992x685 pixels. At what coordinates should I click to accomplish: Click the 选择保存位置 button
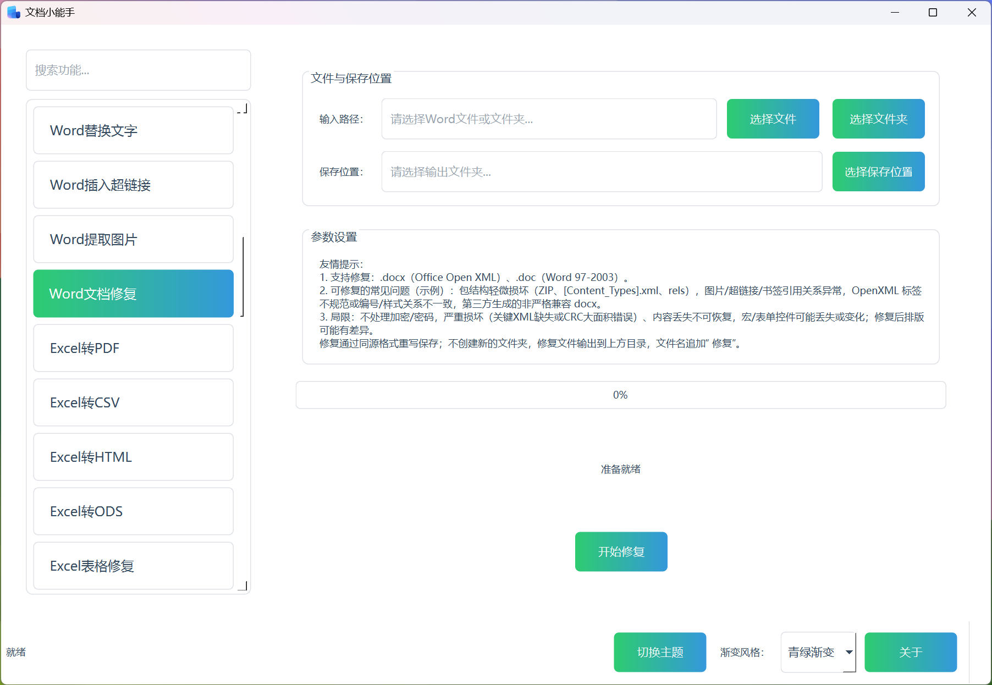tap(878, 172)
